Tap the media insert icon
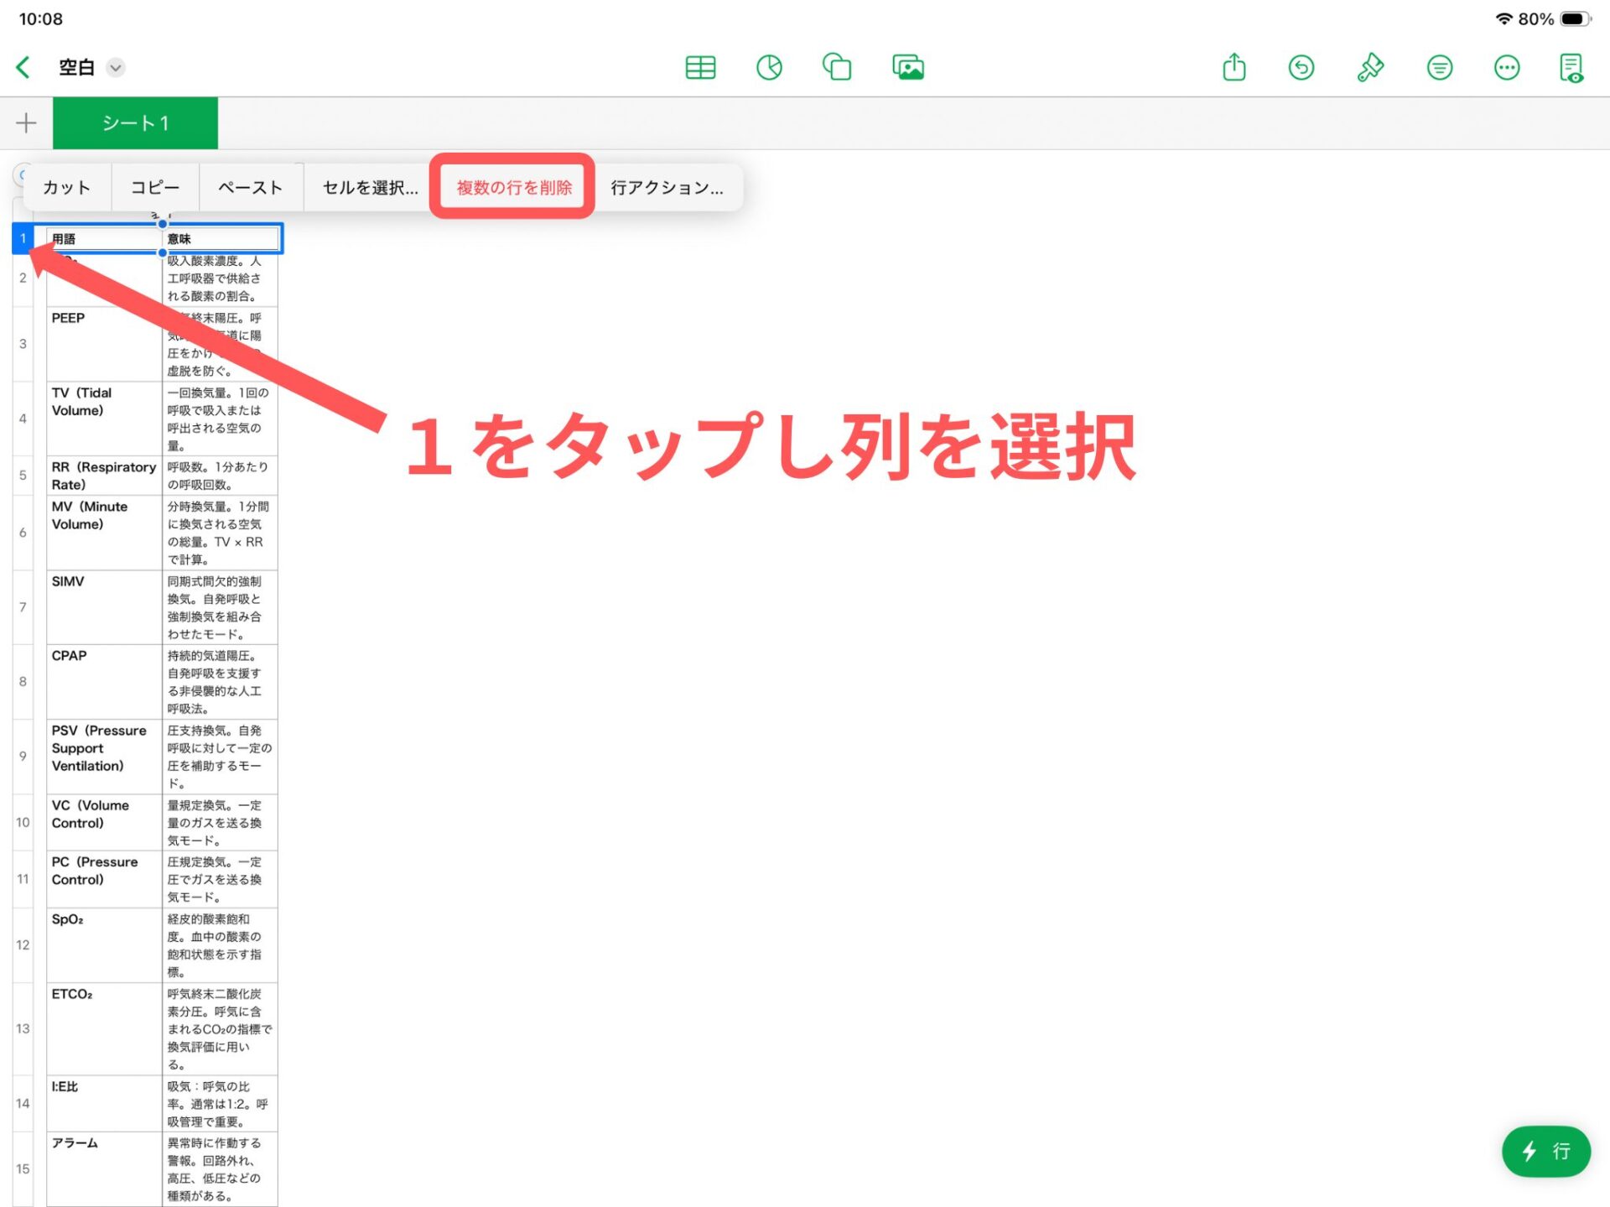Viewport: 1610px width, 1207px height. 908,67
